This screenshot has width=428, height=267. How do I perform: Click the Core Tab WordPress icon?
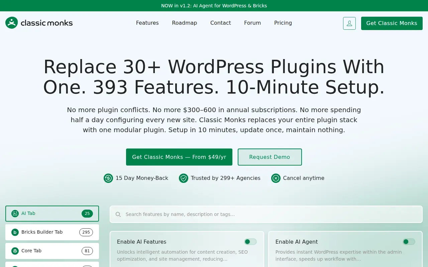(15, 251)
